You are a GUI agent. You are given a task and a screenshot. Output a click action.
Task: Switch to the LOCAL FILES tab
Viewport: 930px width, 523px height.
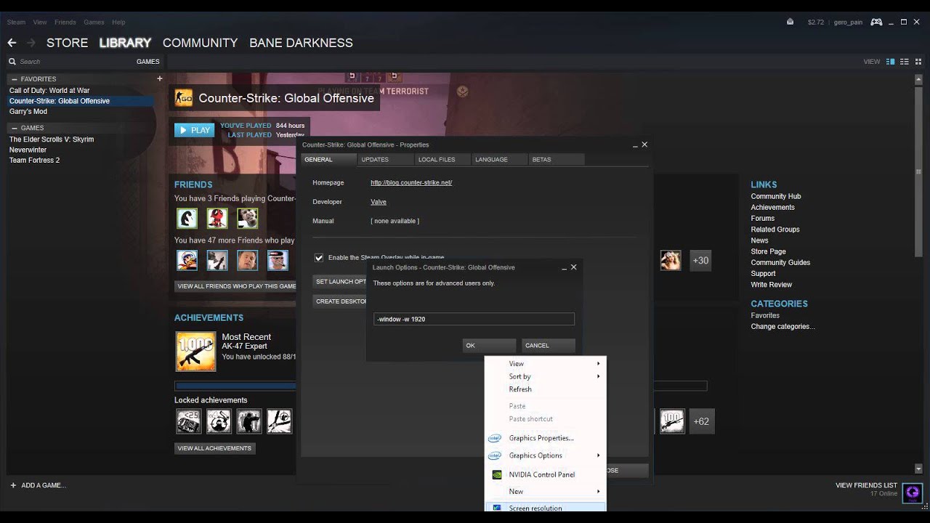pyautogui.click(x=442, y=159)
